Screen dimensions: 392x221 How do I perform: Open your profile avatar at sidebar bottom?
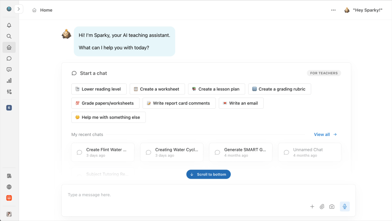[9, 214]
